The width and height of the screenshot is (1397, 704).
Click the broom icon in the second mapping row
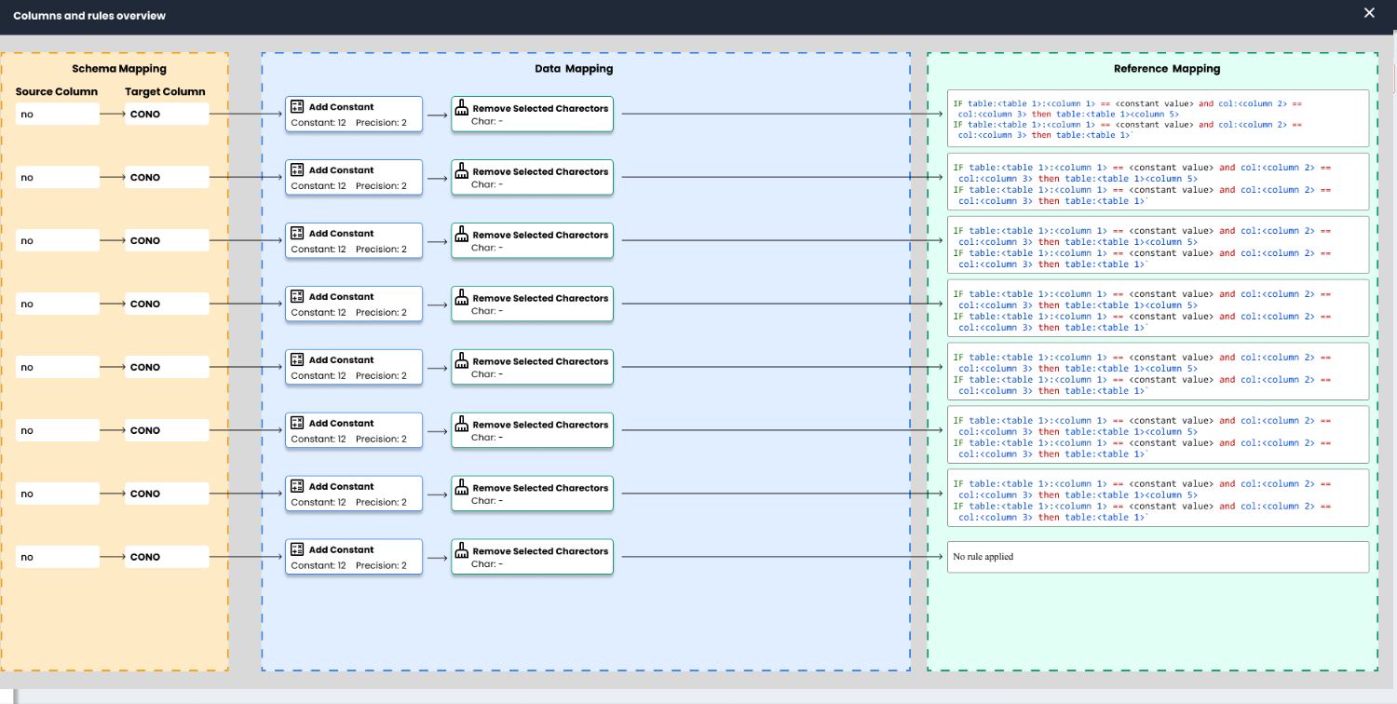pos(461,170)
